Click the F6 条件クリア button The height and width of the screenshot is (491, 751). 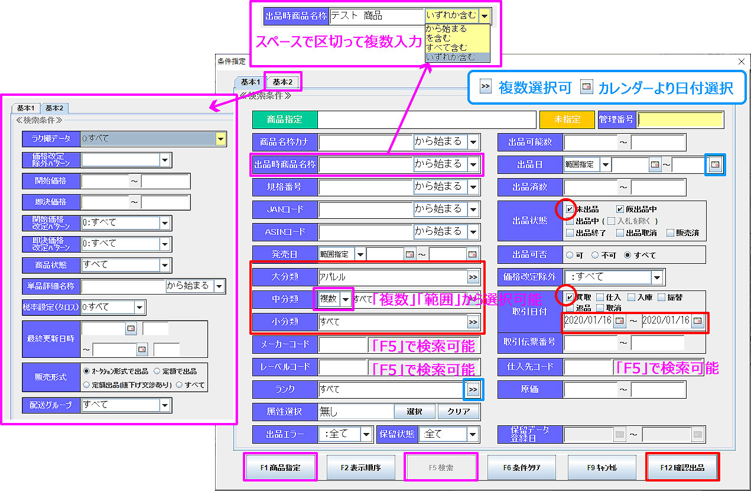522,467
